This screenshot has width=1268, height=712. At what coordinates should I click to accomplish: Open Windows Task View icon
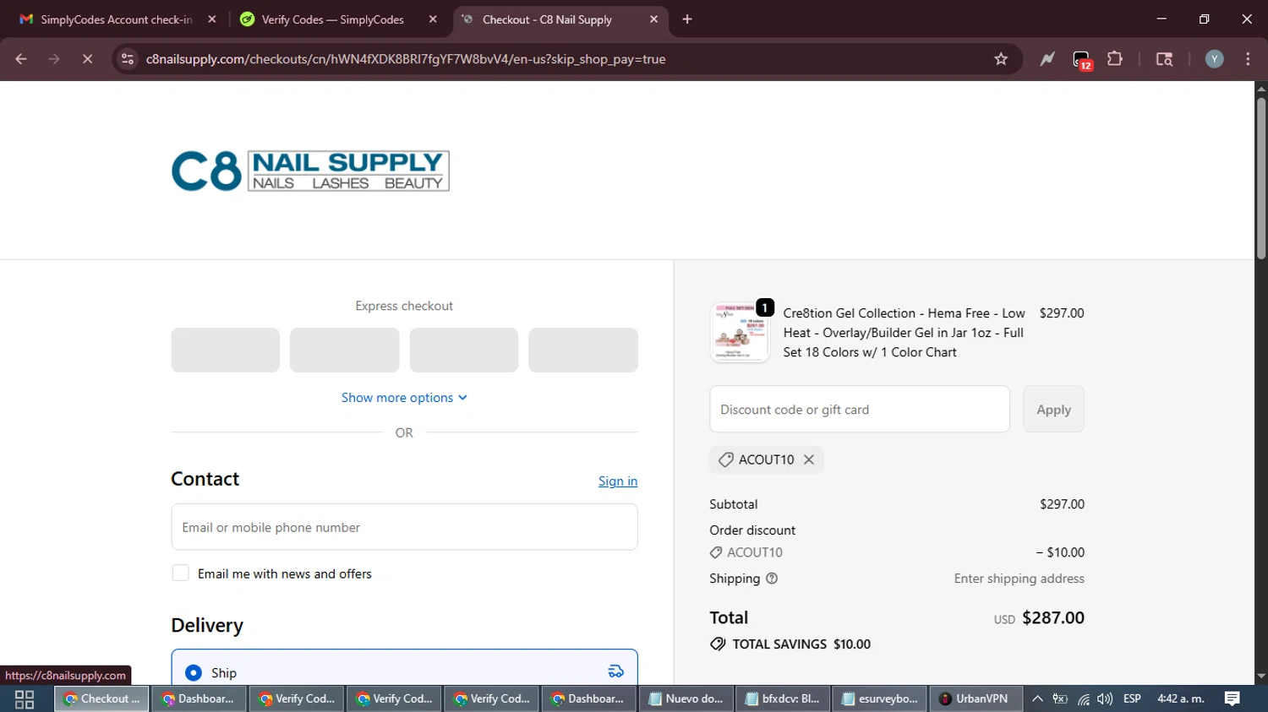[25, 699]
